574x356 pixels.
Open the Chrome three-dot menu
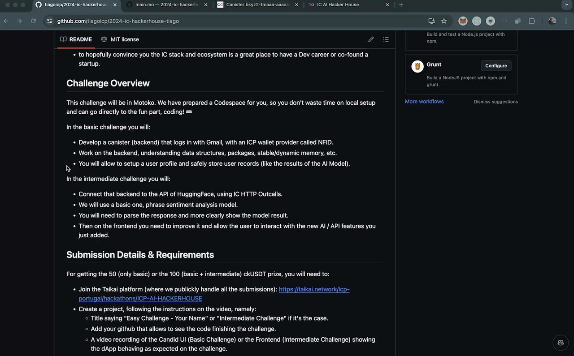(x=566, y=21)
